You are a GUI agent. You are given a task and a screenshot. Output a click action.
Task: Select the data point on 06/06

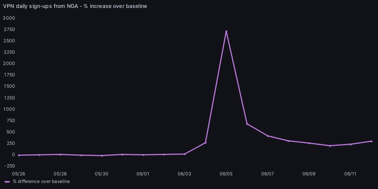pyautogui.click(x=247, y=124)
